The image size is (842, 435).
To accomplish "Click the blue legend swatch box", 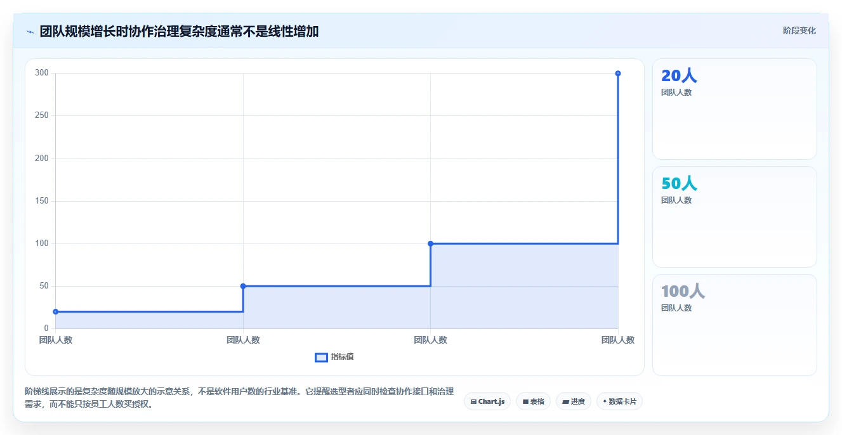I will tap(321, 358).
